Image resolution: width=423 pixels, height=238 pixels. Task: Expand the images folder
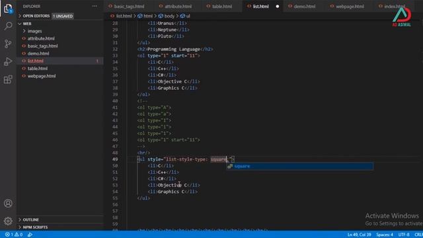point(34,31)
